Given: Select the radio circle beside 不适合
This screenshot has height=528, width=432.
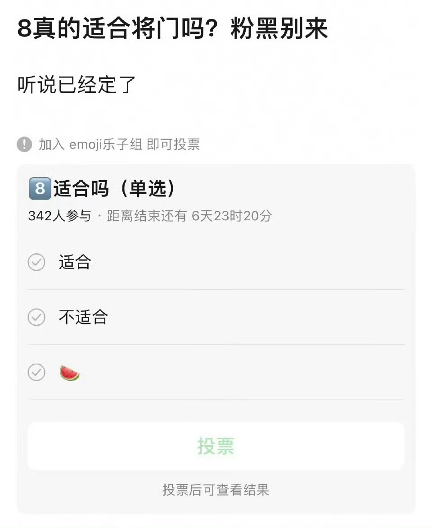Looking at the screenshot, I should click(x=36, y=317).
